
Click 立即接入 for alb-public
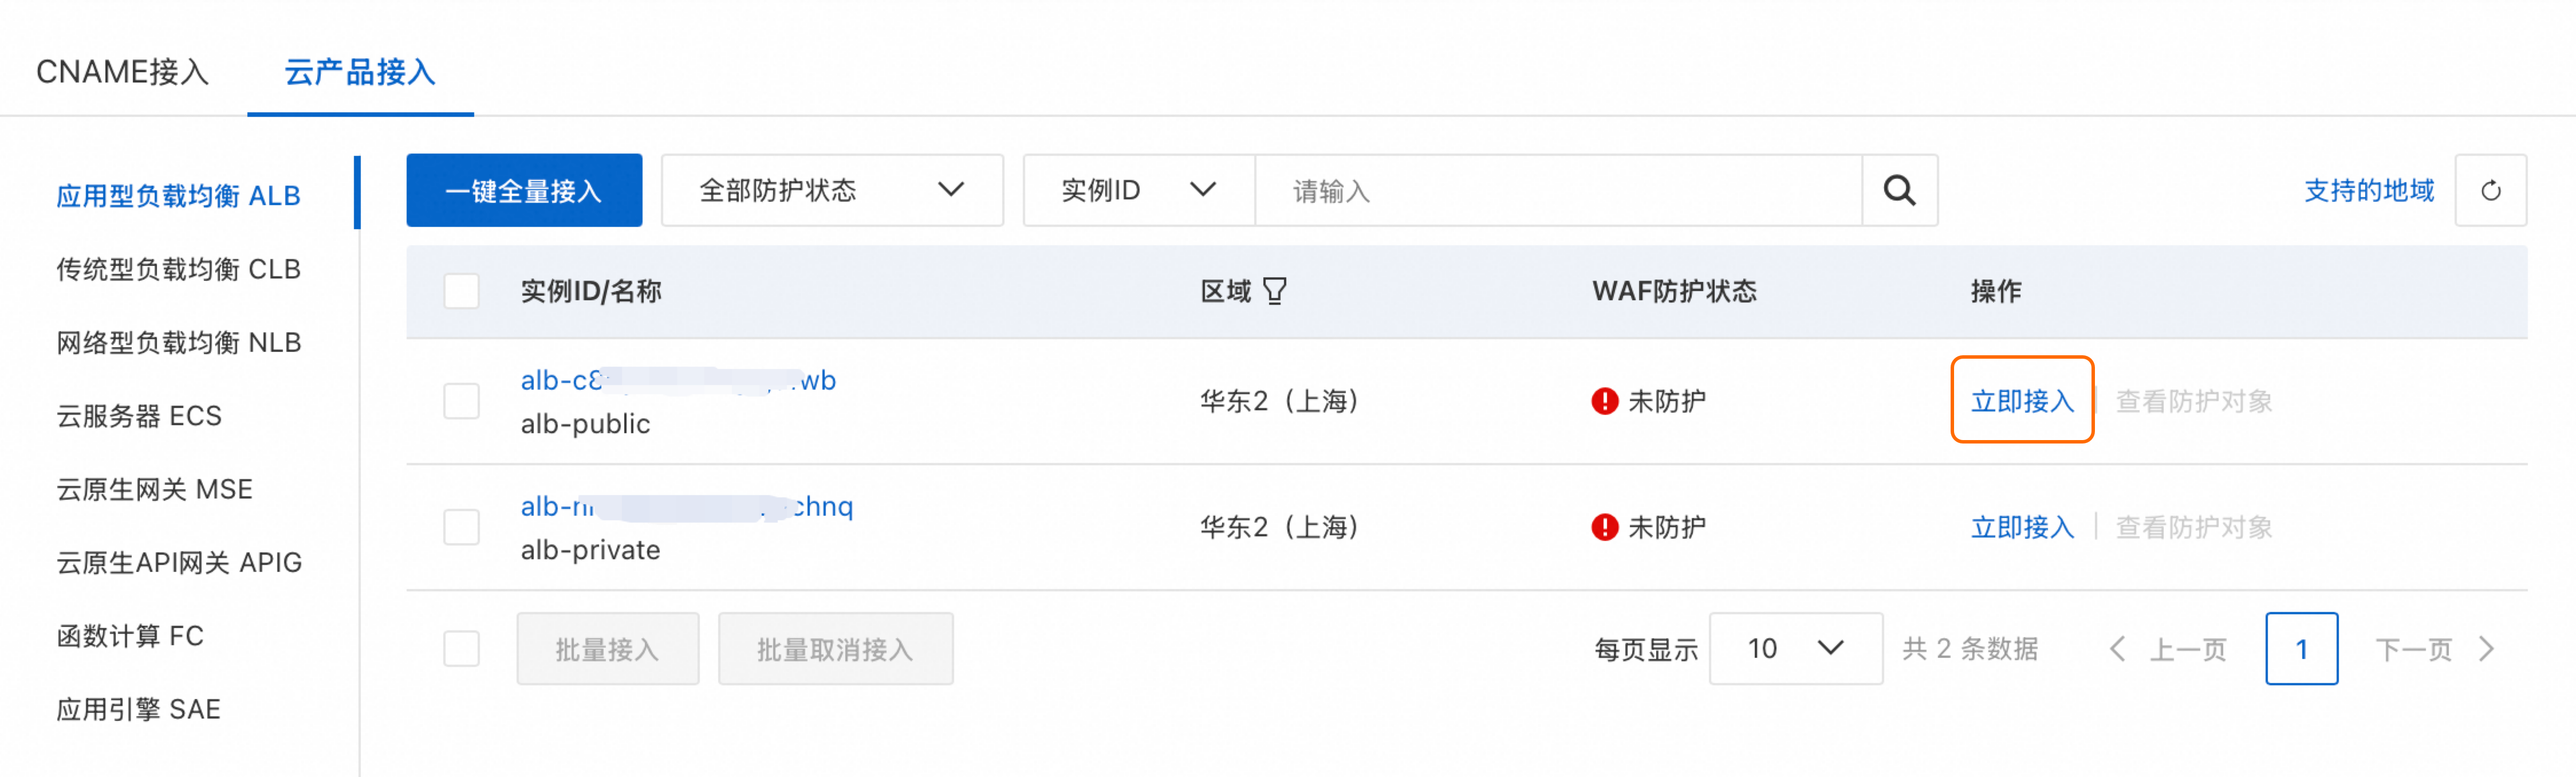click(2022, 401)
